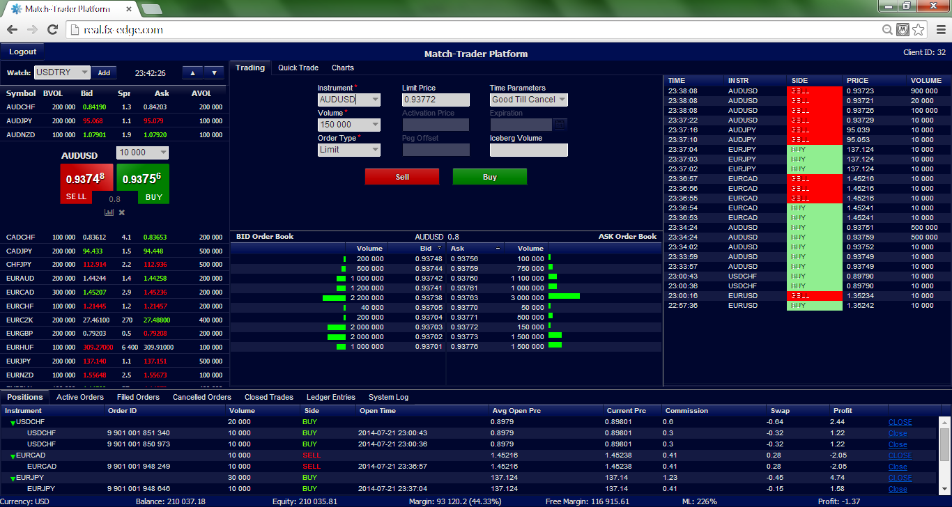Image resolution: width=952 pixels, height=507 pixels.
Task: Click the Limit Price input field
Action: coord(436,100)
